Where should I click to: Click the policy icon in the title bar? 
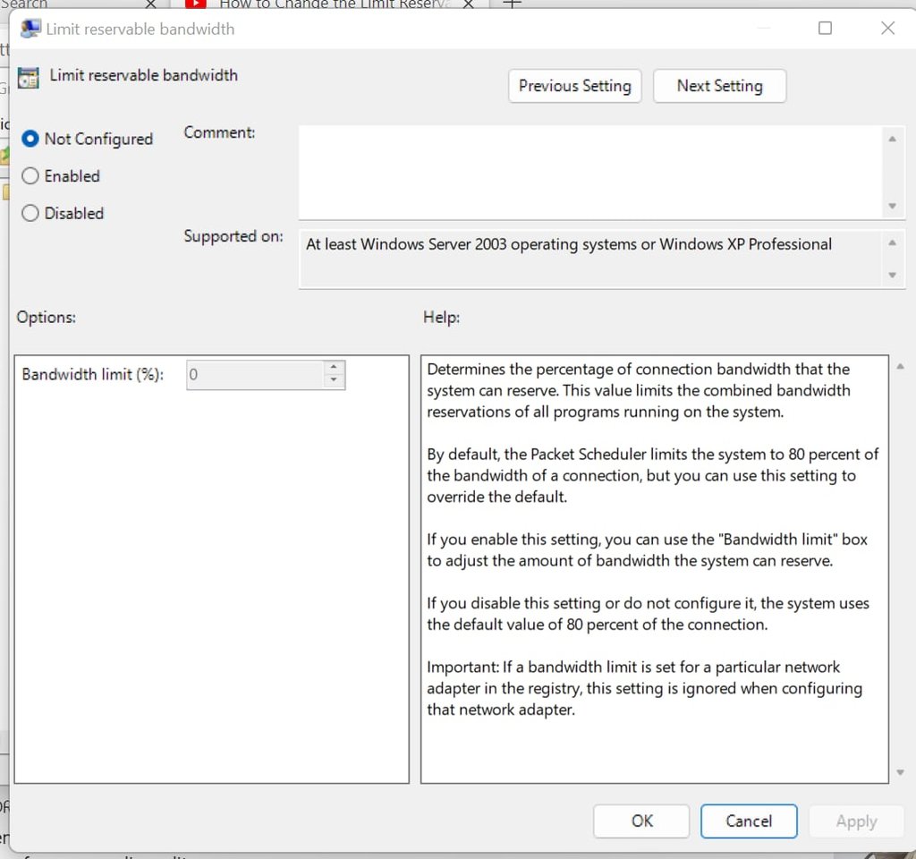30,29
